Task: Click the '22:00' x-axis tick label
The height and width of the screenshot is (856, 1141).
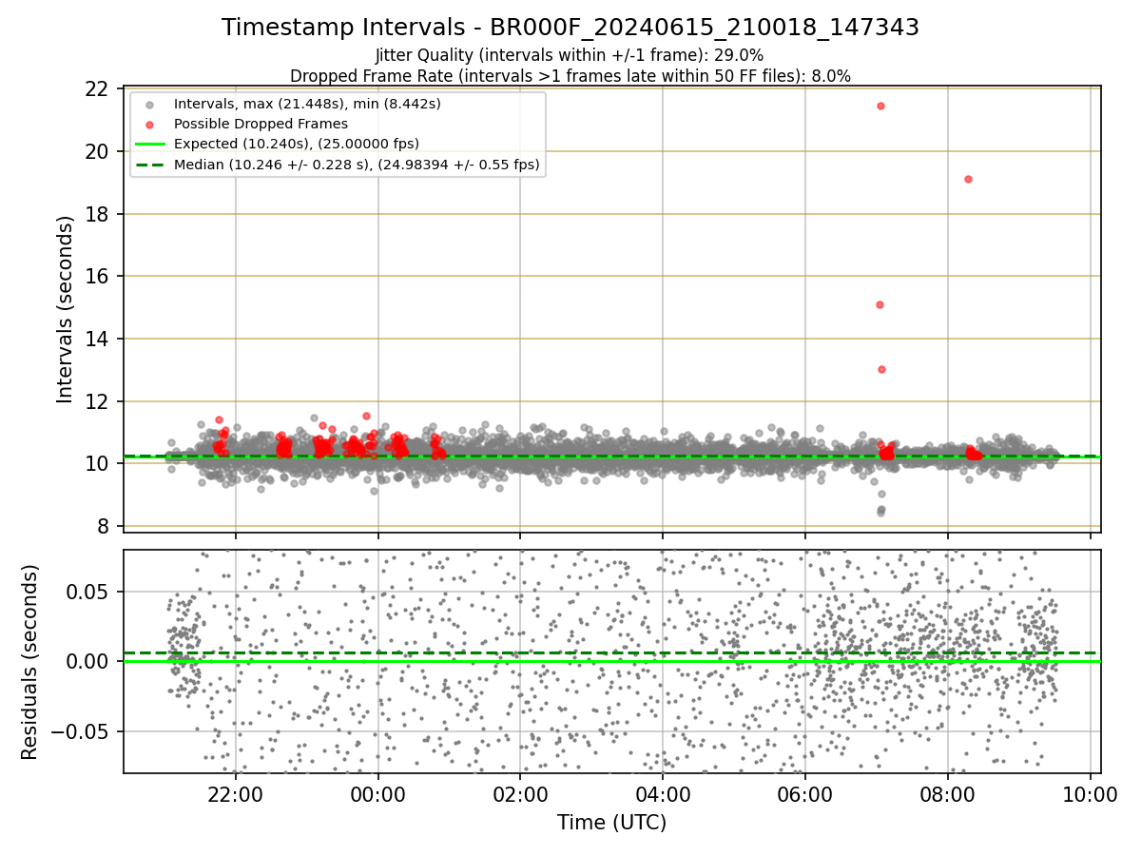Action: click(x=236, y=793)
